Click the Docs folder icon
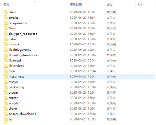Image resolution: width=156 pixels, height=125 pixels. (6, 28)
